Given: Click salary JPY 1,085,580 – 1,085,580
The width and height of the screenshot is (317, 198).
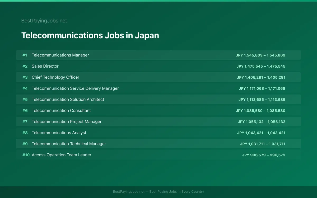Looking at the screenshot, I should 260,111.
